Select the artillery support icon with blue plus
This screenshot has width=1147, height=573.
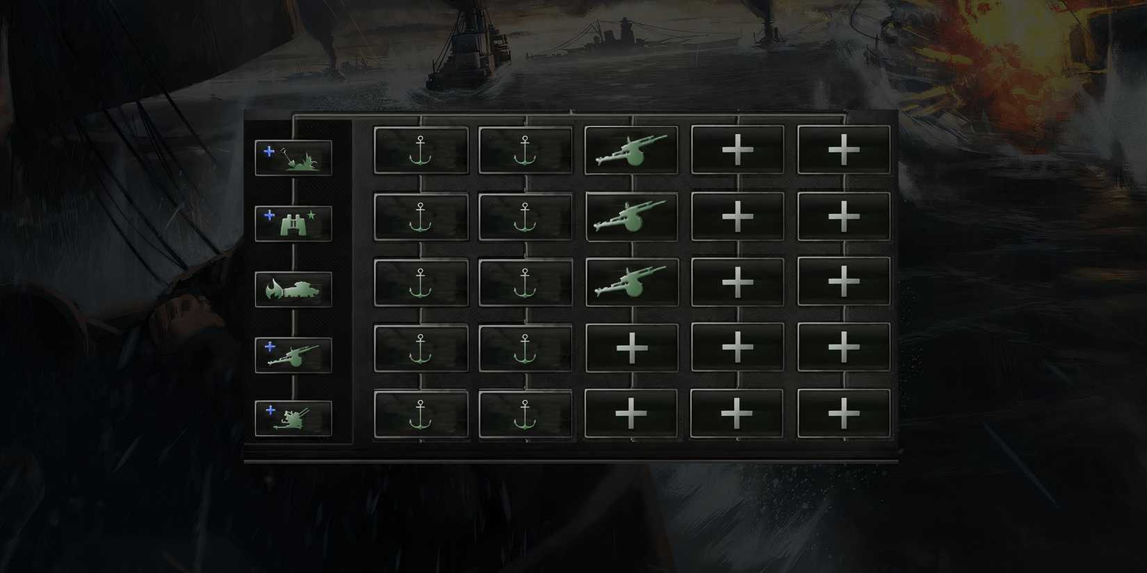click(x=293, y=355)
